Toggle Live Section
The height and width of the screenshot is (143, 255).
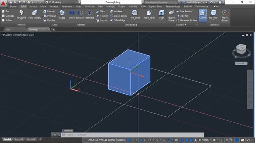[x=184, y=12]
